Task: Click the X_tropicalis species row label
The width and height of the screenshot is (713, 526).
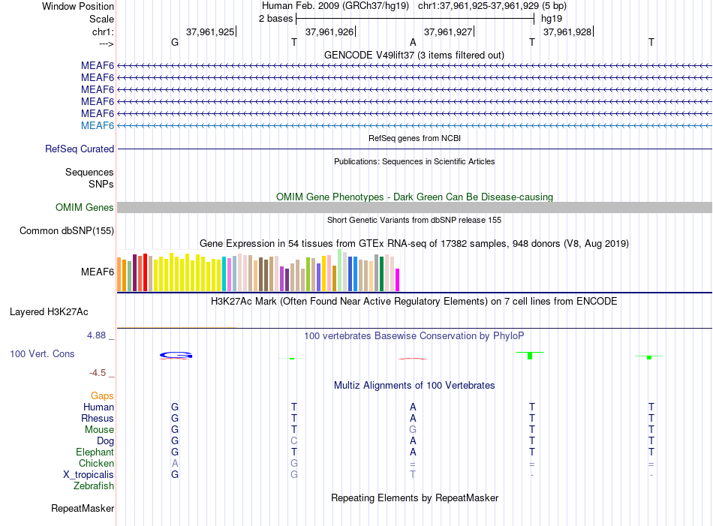Action: tap(89, 475)
